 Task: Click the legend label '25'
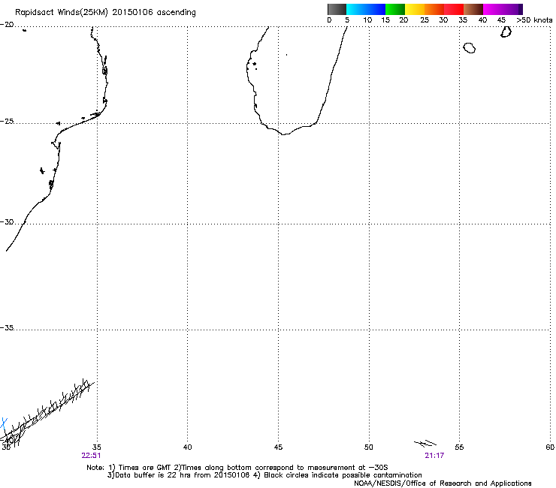425,20
